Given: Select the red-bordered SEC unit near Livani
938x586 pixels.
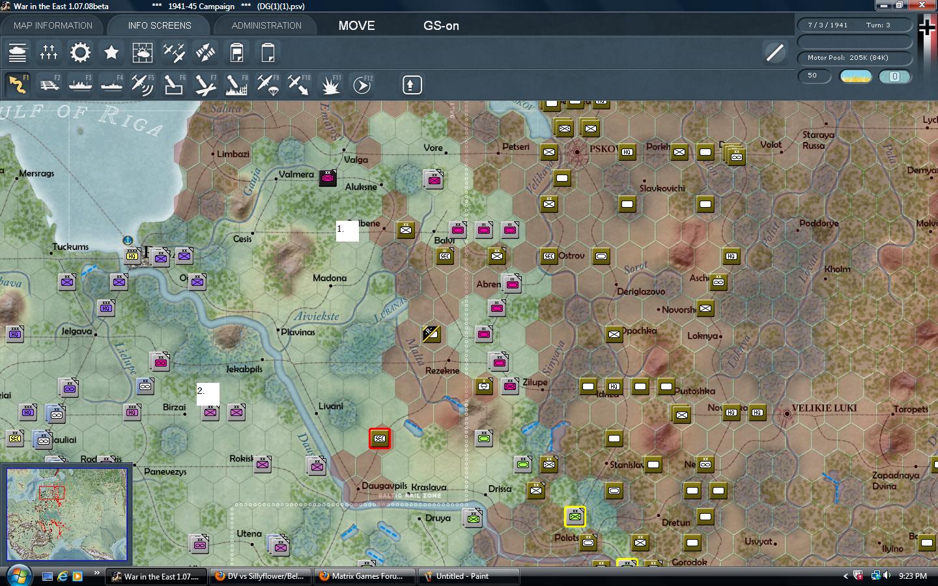Looking at the screenshot, I should coord(380,438).
